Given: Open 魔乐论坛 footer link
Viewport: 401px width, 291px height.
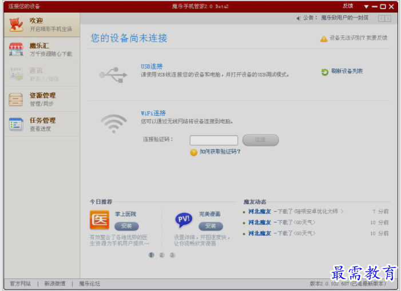Looking at the screenshot, I should pos(89,284).
